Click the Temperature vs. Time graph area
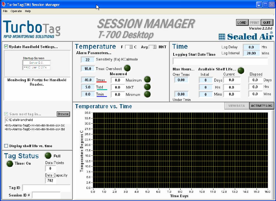The width and height of the screenshot is (276, 201). [x=180, y=150]
